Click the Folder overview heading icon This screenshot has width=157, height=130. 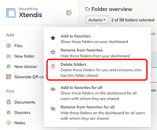point(88,9)
